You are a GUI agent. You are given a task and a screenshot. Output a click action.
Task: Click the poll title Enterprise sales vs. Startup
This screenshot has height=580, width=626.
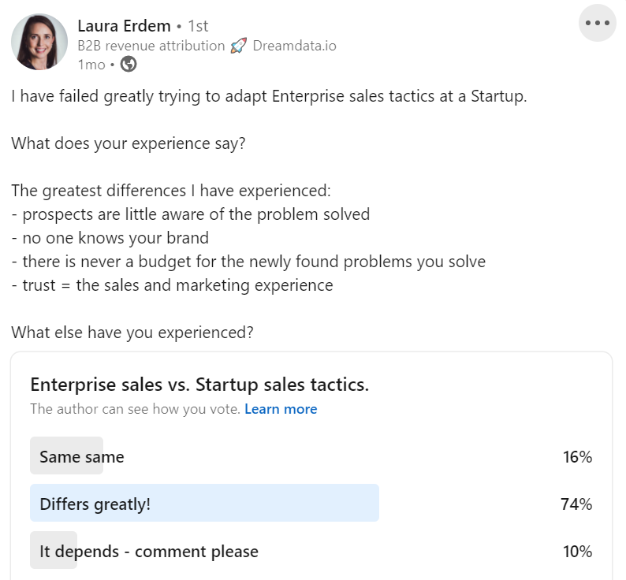(199, 385)
